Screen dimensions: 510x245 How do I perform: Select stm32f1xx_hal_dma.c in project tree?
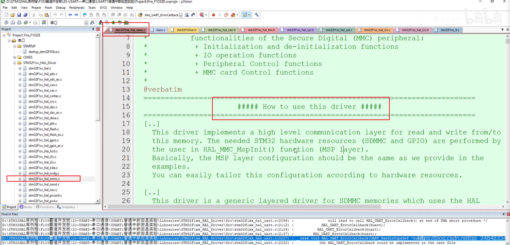[x=43, y=118]
